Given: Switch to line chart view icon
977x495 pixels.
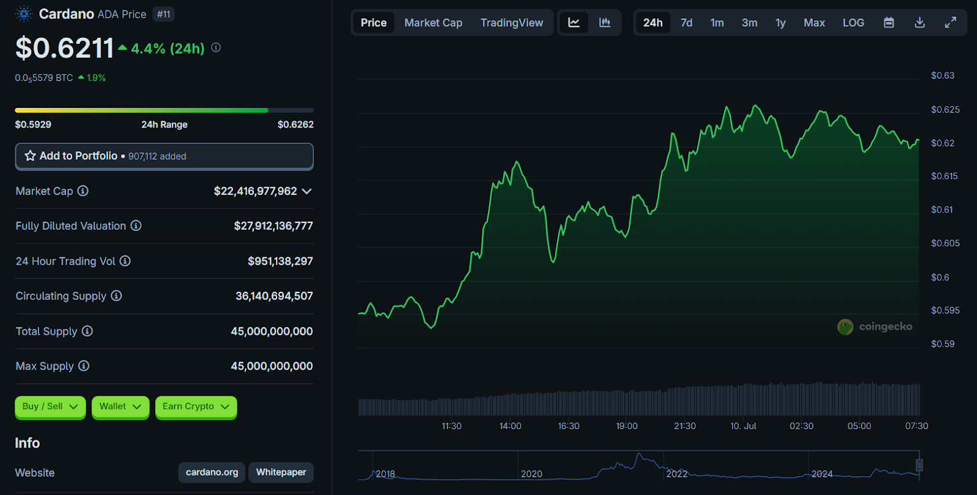Looking at the screenshot, I should [574, 23].
